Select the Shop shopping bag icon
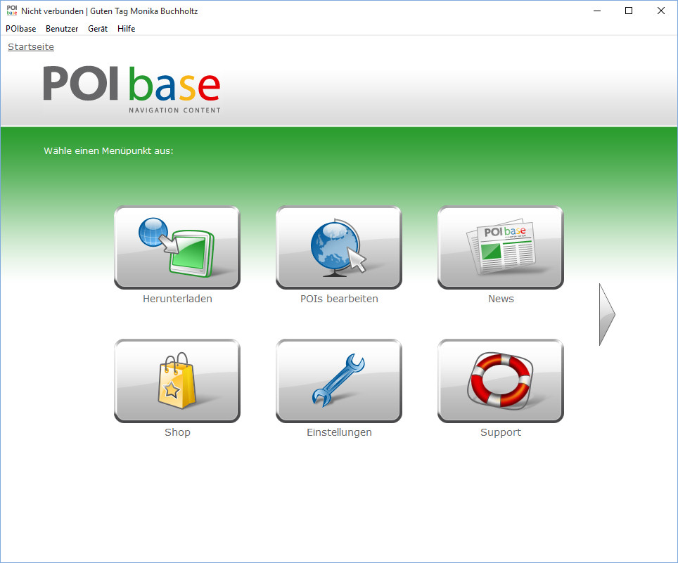678x563 pixels. [177, 381]
